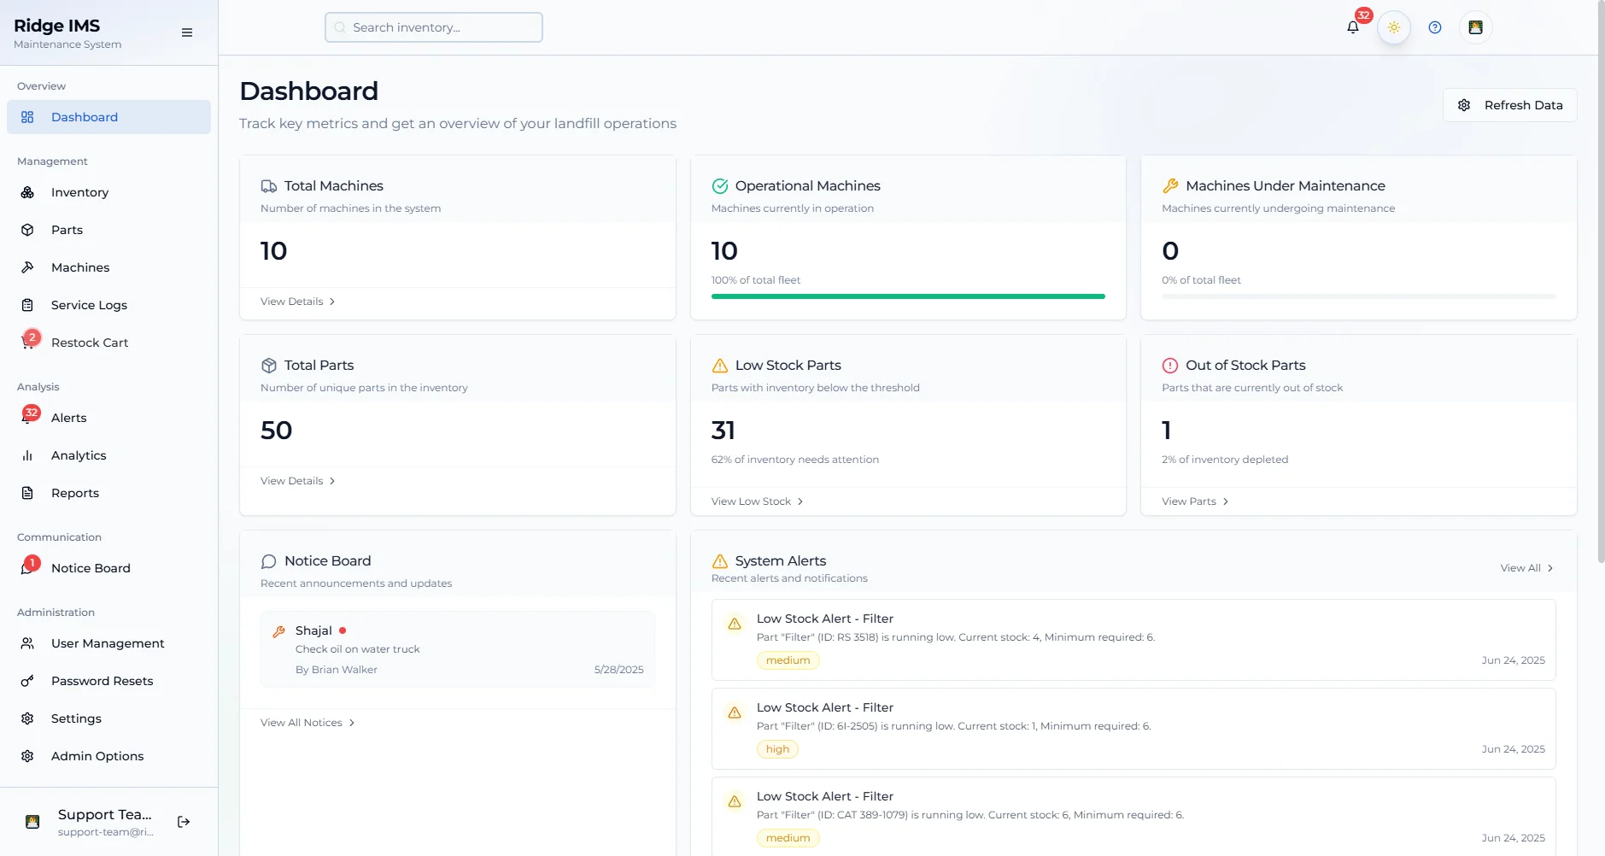Expand View Details under Total Machines
The width and height of the screenshot is (1605, 856).
(296, 302)
